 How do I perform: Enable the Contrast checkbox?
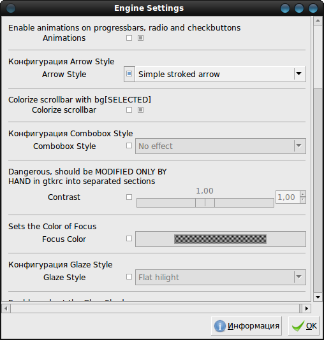coord(129,197)
